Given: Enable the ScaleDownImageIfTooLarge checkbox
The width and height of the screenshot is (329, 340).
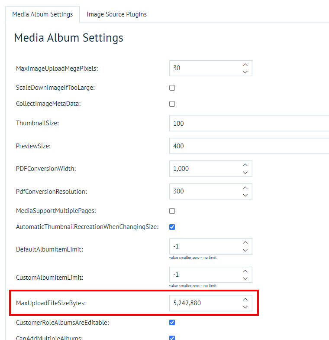Looking at the screenshot, I should tap(172, 88).
